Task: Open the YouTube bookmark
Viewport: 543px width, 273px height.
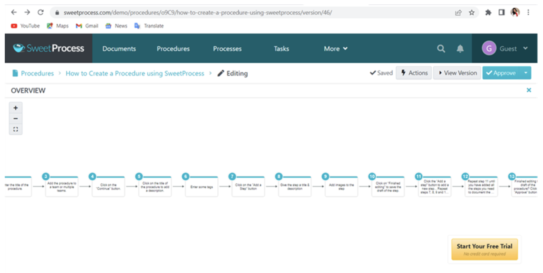Action: (25, 26)
